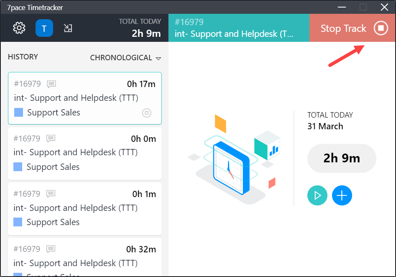Click "Support Sales" in the 0h 17m entry
The height and width of the screenshot is (277, 396).
[x=54, y=113]
